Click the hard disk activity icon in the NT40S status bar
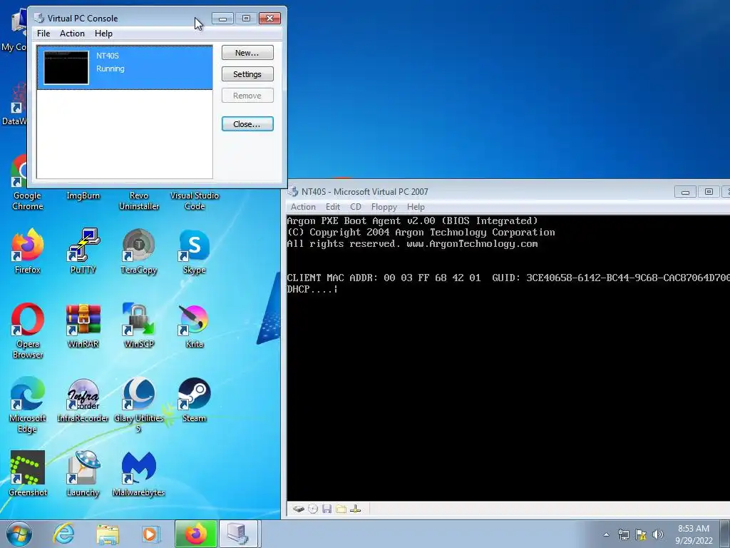The height and width of the screenshot is (548, 730). (x=299, y=509)
